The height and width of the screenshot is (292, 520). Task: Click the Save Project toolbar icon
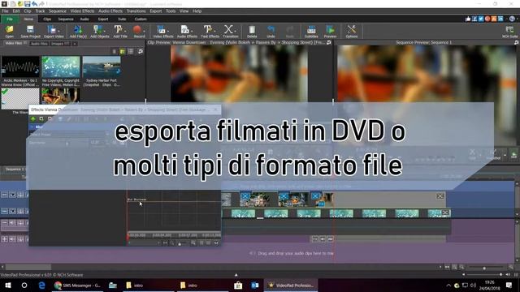coord(30,32)
